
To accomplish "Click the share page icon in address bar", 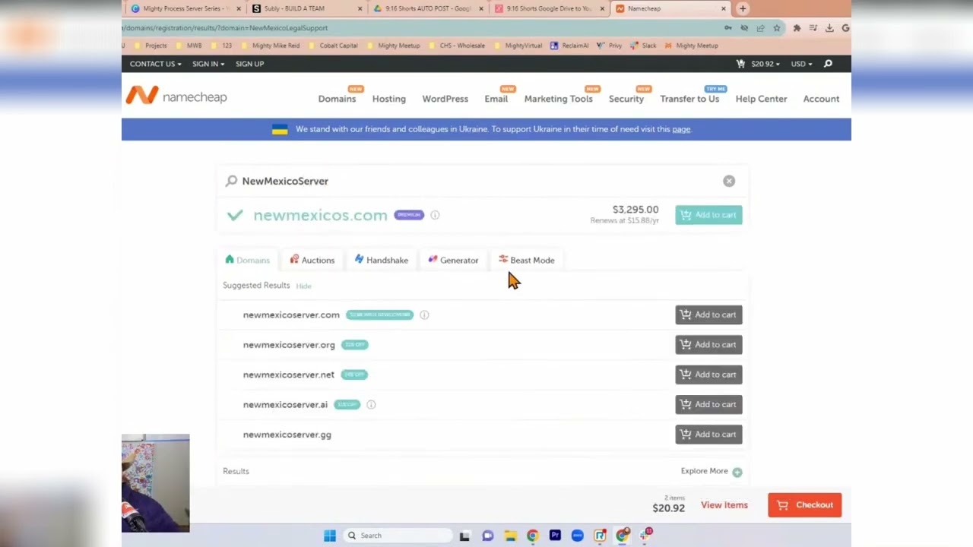I will (760, 28).
